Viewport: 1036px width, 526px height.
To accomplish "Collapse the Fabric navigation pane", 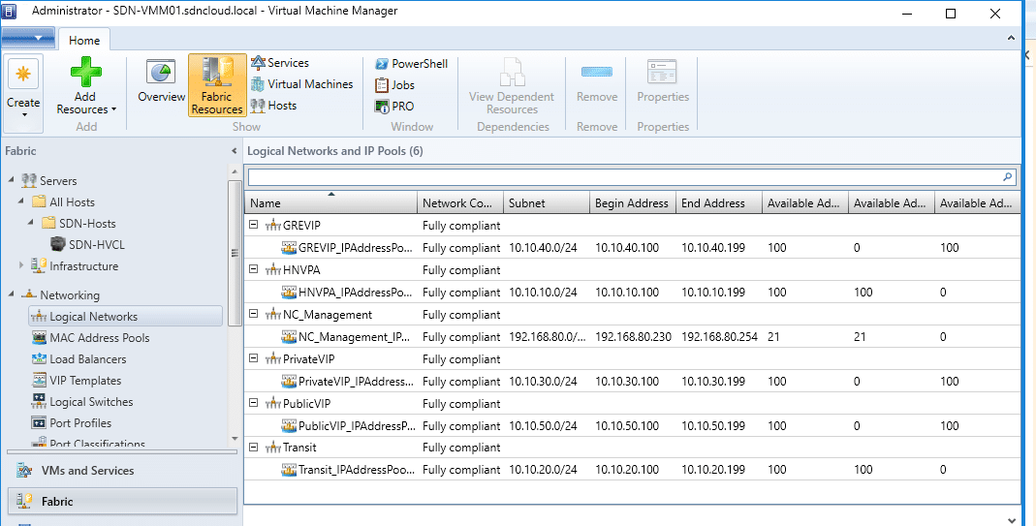I will [234, 151].
